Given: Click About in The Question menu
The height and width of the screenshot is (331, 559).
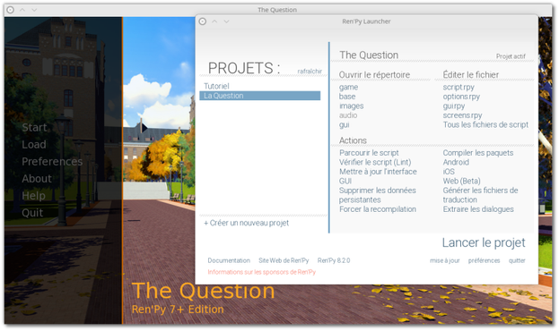Looking at the screenshot, I should click(x=37, y=179).
